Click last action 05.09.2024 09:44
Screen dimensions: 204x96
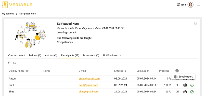click(x=146, y=79)
